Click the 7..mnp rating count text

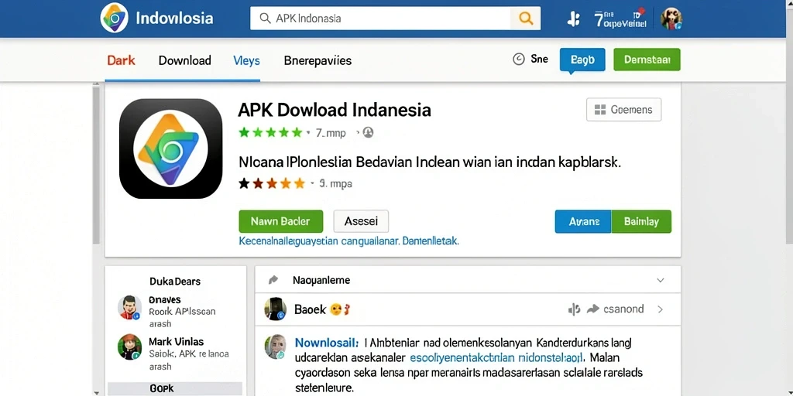pos(331,133)
